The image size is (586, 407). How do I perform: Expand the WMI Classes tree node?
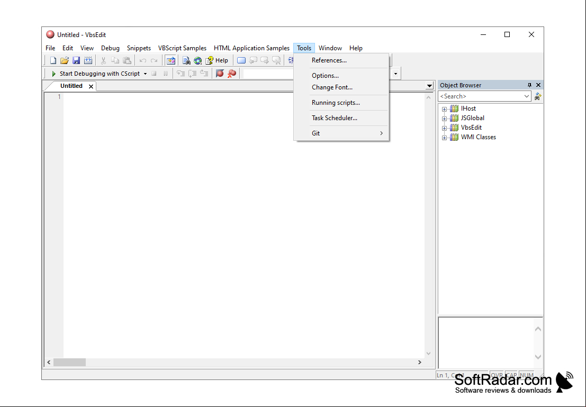[444, 138]
